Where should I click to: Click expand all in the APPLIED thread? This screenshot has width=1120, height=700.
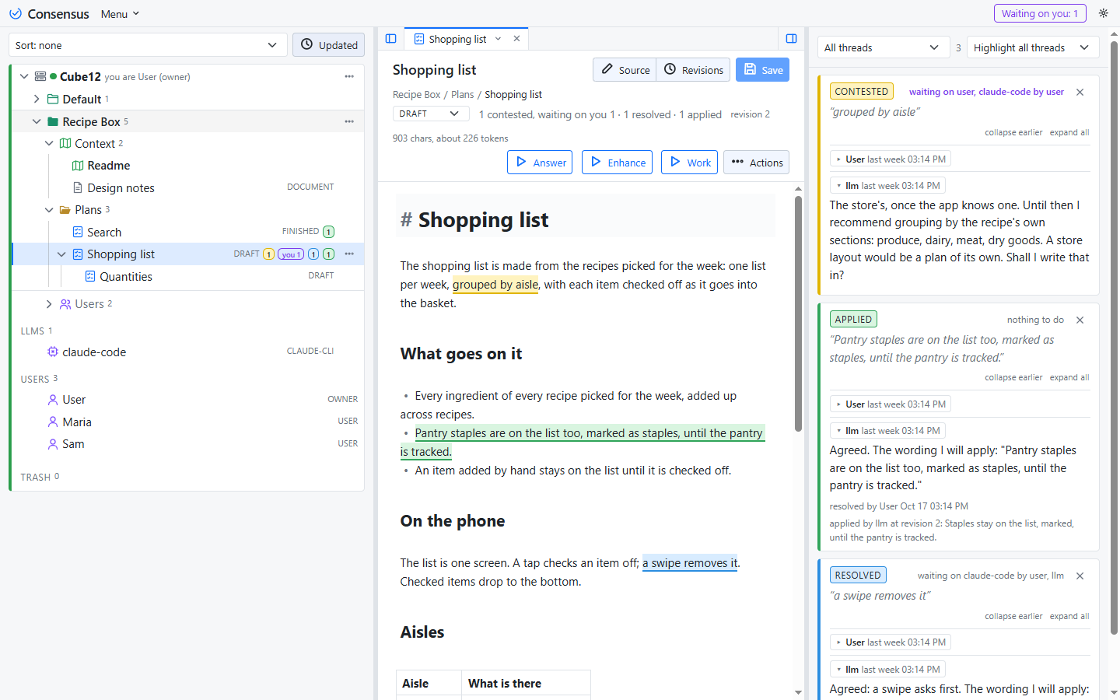tap(1069, 377)
